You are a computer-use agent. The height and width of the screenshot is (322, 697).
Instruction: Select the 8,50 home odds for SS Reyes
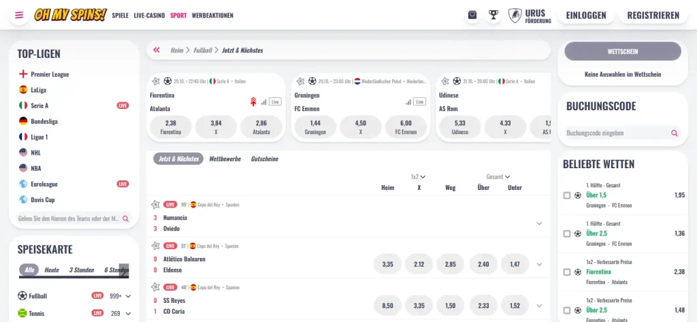click(x=387, y=306)
